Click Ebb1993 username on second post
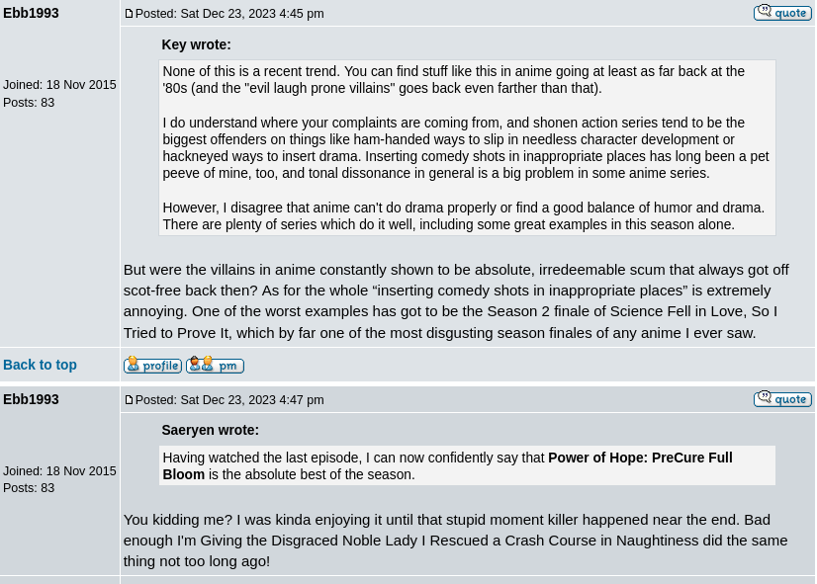This screenshot has width=817, height=584. (31, 399)
